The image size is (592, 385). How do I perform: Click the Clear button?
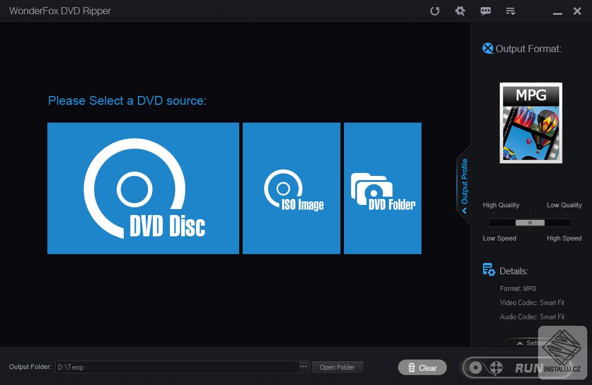tap(422, 367)
